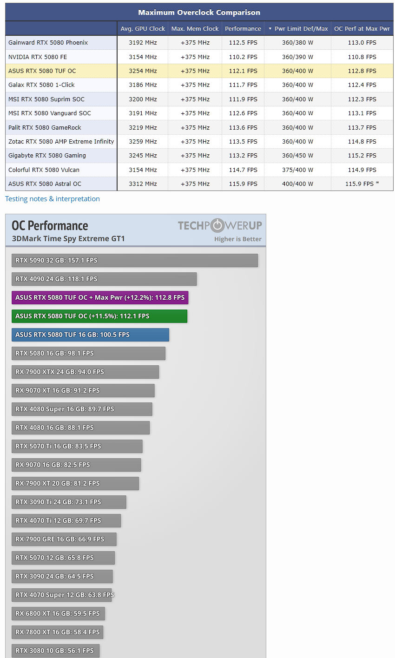Select the MSI RTX 5080 Suprim SOC row name
The image size is (395, 658).
(46, 99)
